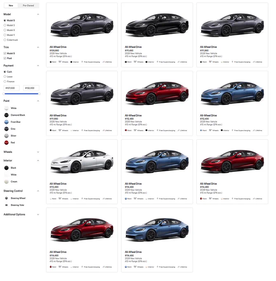Click Free Supercharging icon on the blue $112,490 card
The width and height of the screenshot is (276, 281).
coord(233,130)
